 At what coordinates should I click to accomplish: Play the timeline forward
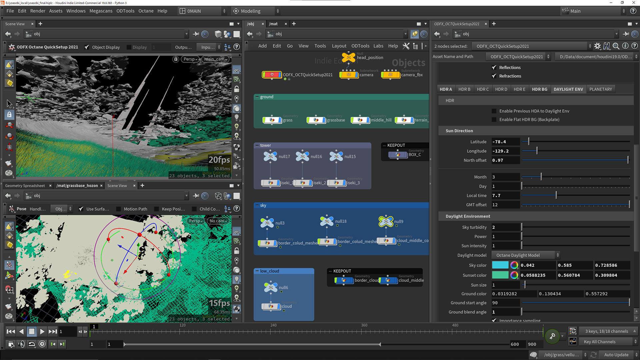[42, 331]
